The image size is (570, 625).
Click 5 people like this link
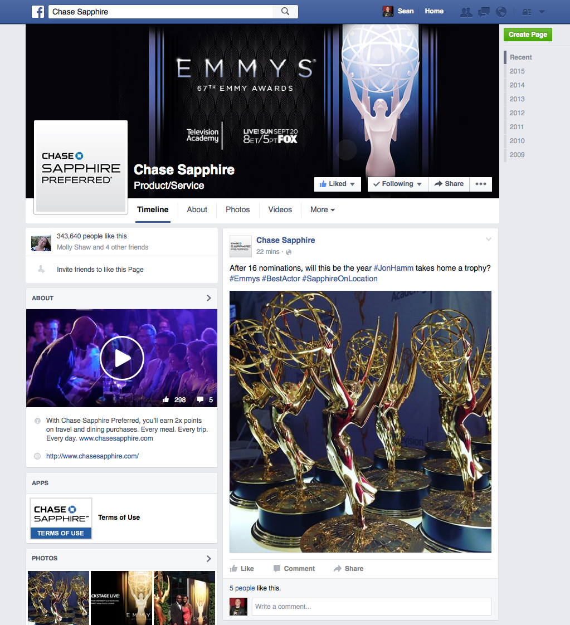point(242,588)
